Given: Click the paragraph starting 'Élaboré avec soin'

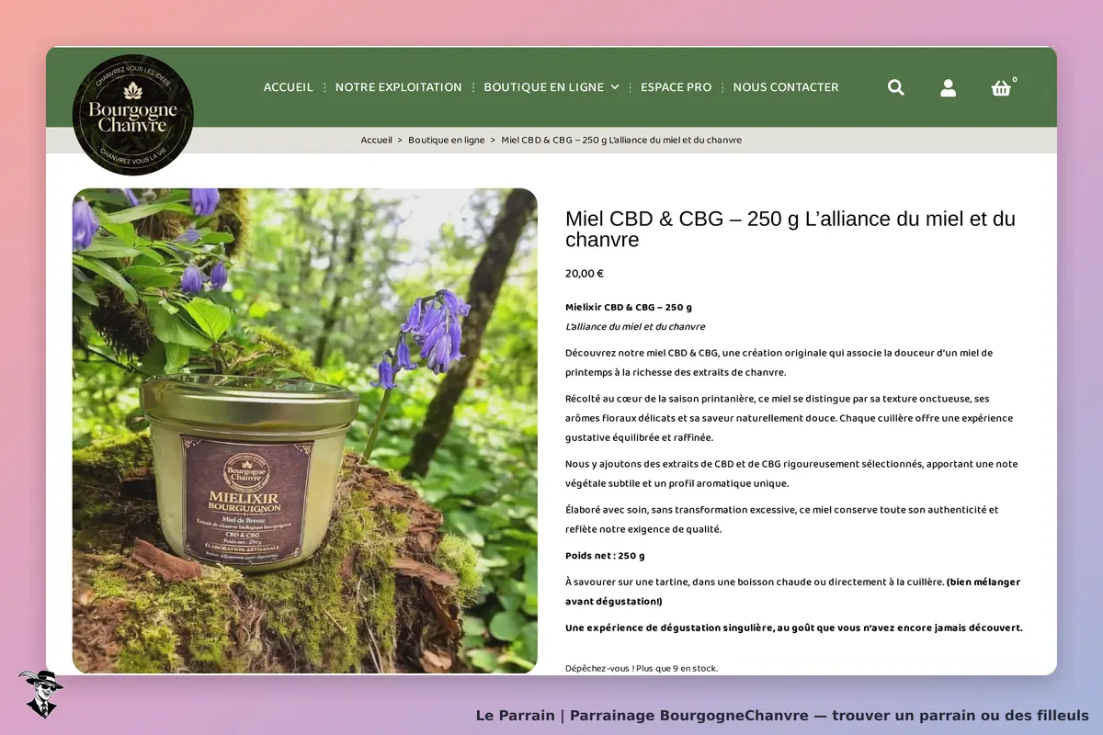Looking at the screenshot, I should click(x=782, y=519).
